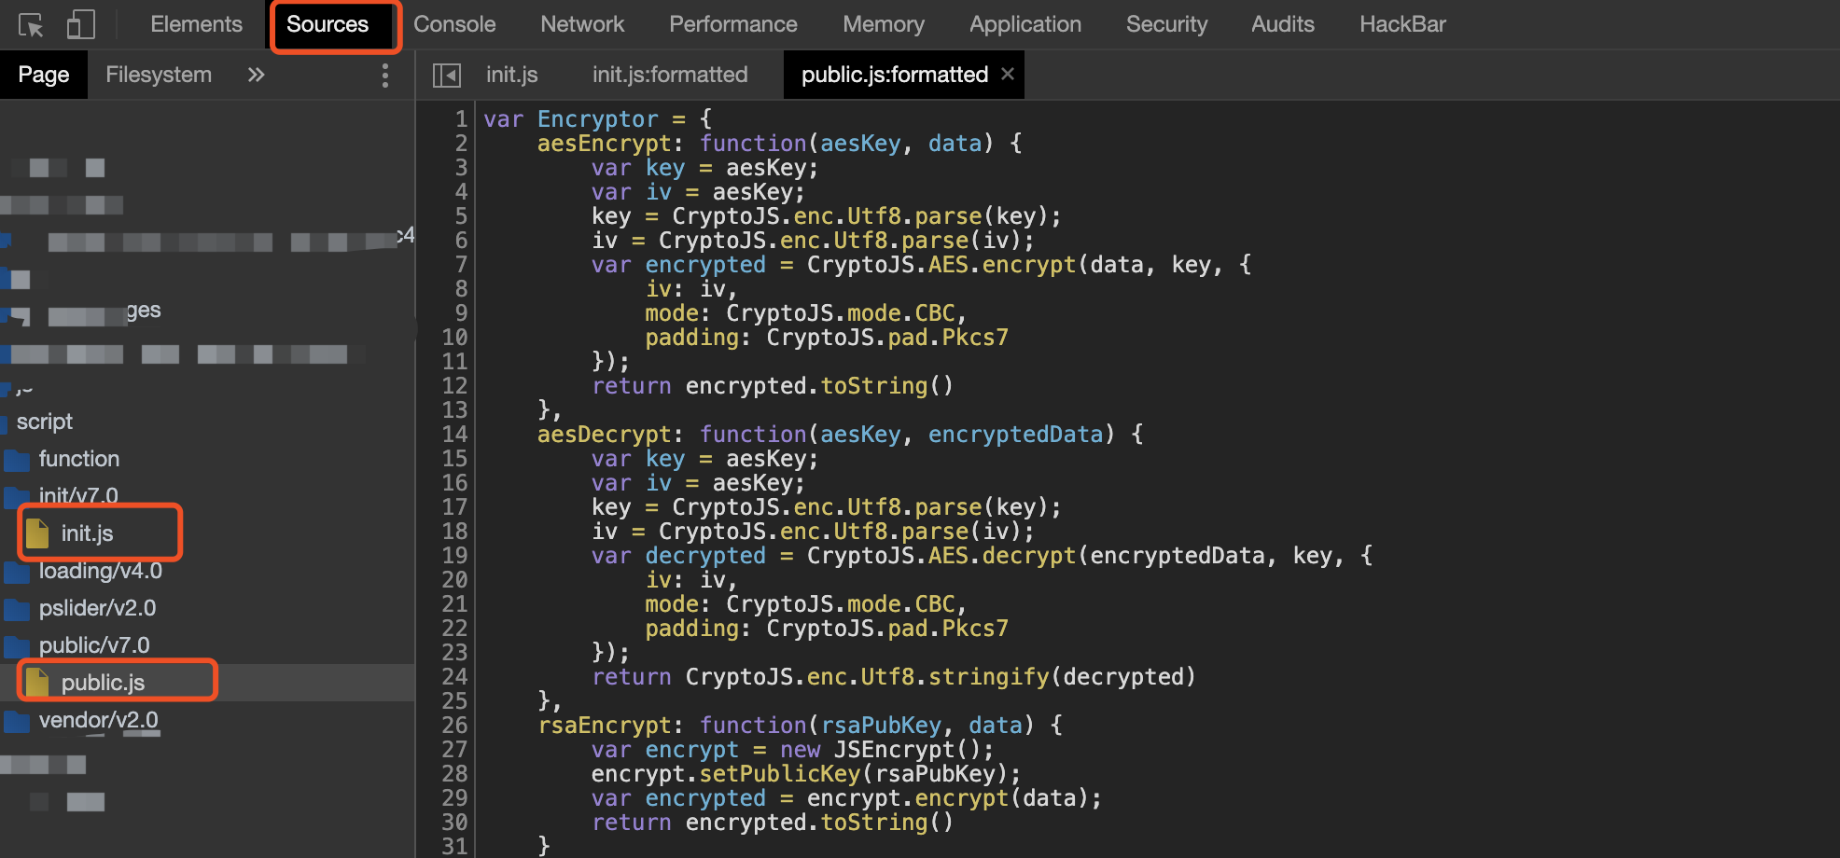Screen dimensions: 1840x858
Task: Click the init.js file icon
Action: [x=38, y=533]
